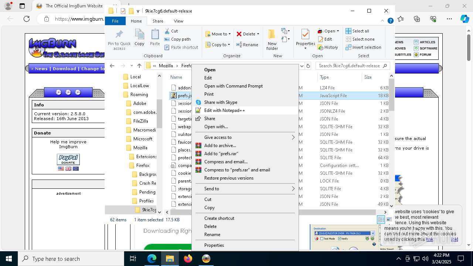The image size is (473, 266).
Task: Choose Open with Command Prompt
Action: click(245, 86)
